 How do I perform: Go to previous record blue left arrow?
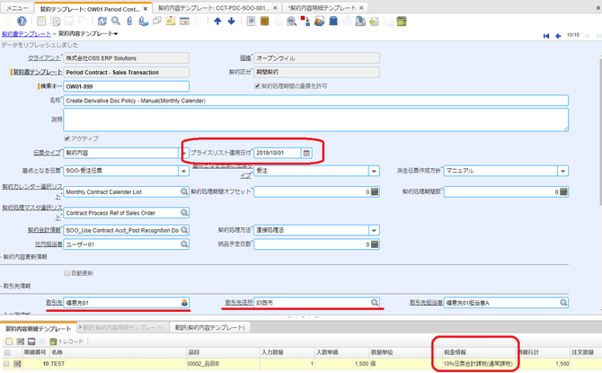click(558, 36)
